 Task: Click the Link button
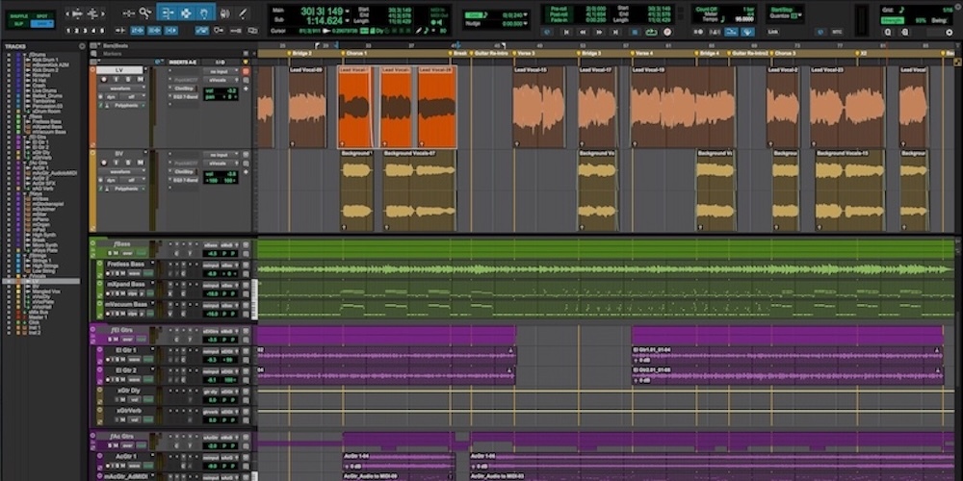773,32
